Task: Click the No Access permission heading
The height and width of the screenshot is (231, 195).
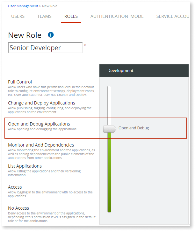Action: [18, 208]
